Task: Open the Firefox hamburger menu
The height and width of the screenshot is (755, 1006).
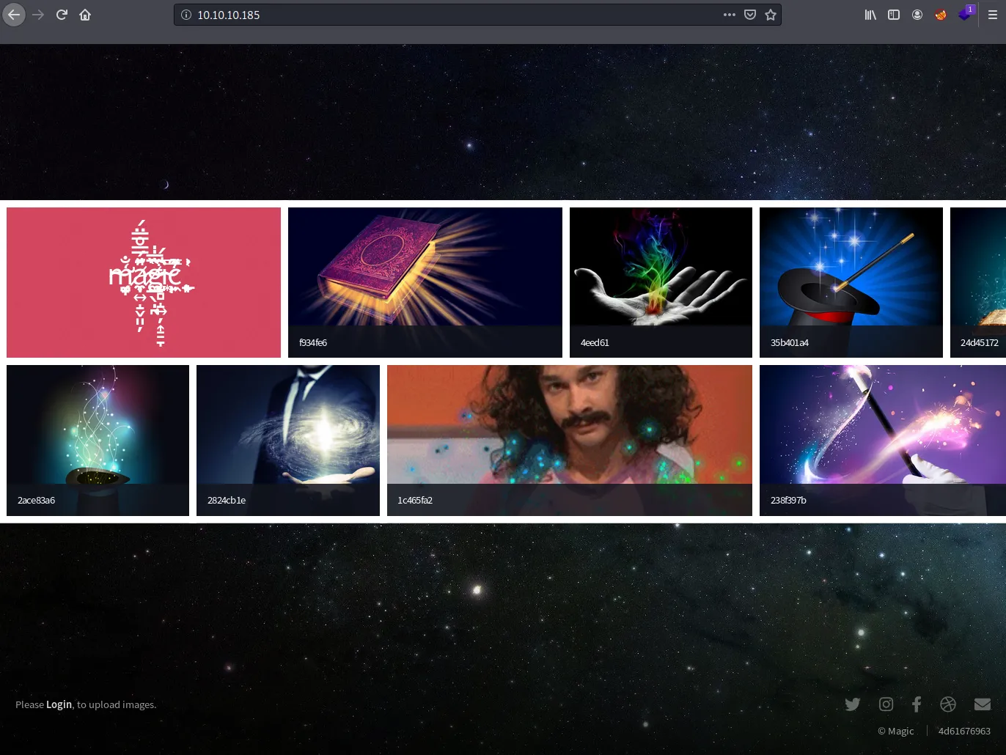Action: pos(992,15)
